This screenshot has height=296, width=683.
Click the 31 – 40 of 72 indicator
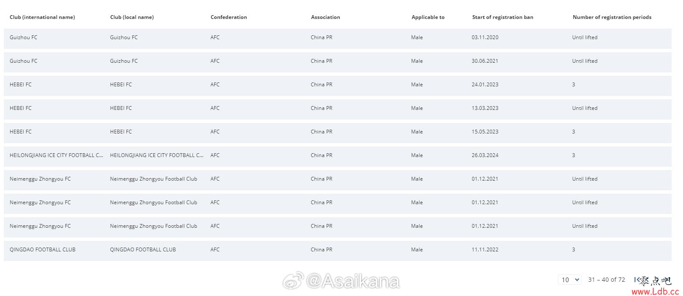pos(606,280)
